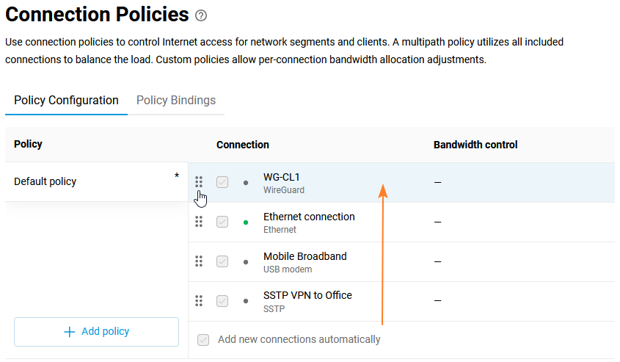This screenshot has width=620, height=362.
Task: Click the drag handle for Mobile Broadband
Action: click(x=199, y=261)
